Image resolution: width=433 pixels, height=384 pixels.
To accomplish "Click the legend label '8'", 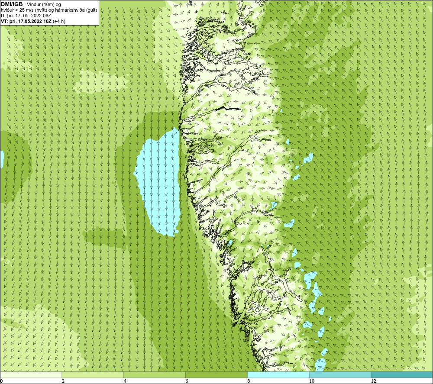I will 249,381.
